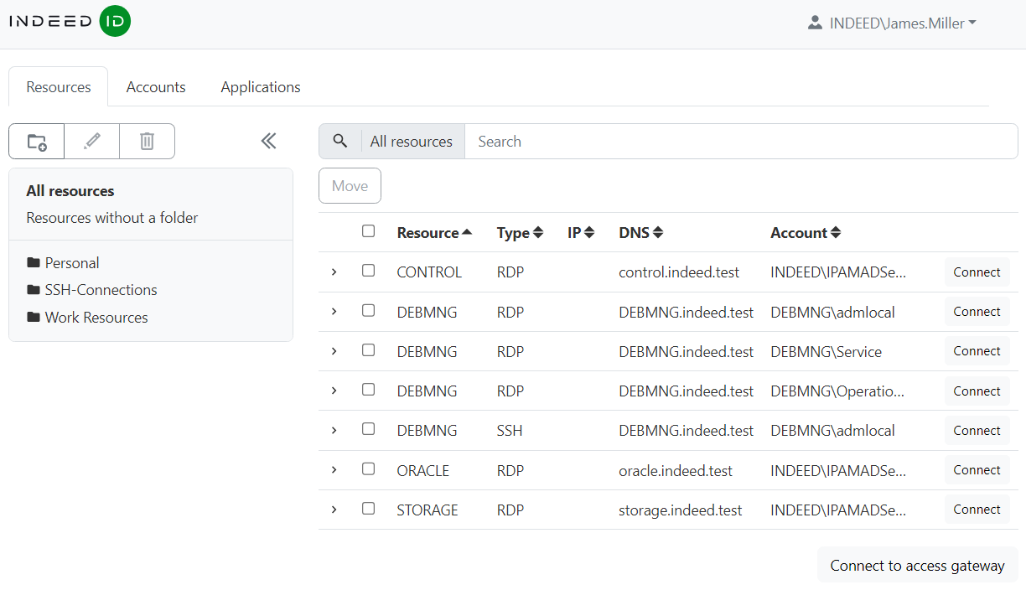This screenshot has width=1026, height=590.
Task: Select the ORACLE resource checkbox
Action: [x=369, y=469]
